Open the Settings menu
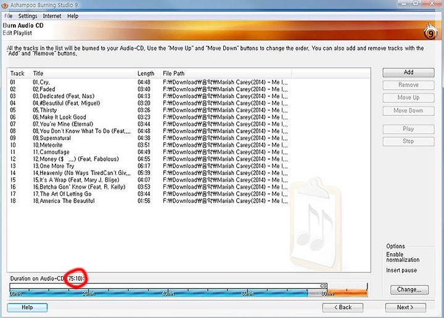Screen dimensions: 444x318 (28, 16)
